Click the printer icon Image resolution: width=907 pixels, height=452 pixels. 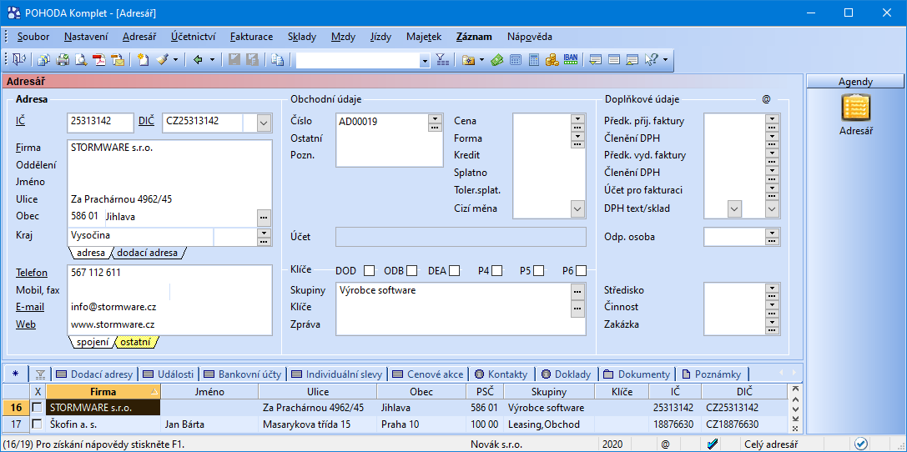tap(63, 59)
